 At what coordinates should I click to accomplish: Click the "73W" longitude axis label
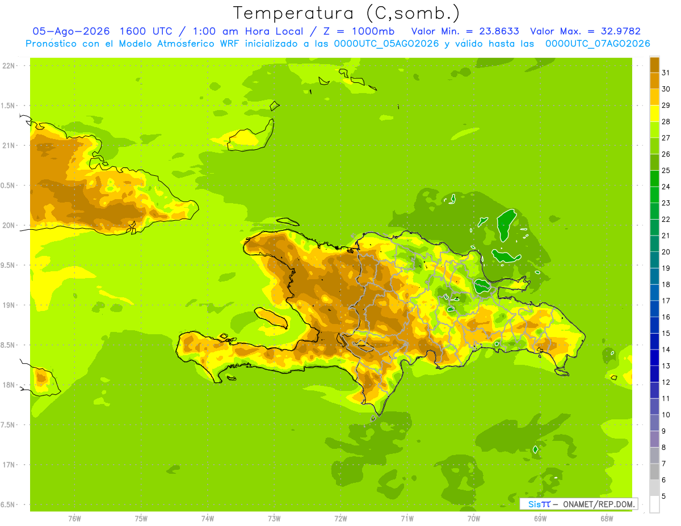pyautogui.click(x=274, y=519)
